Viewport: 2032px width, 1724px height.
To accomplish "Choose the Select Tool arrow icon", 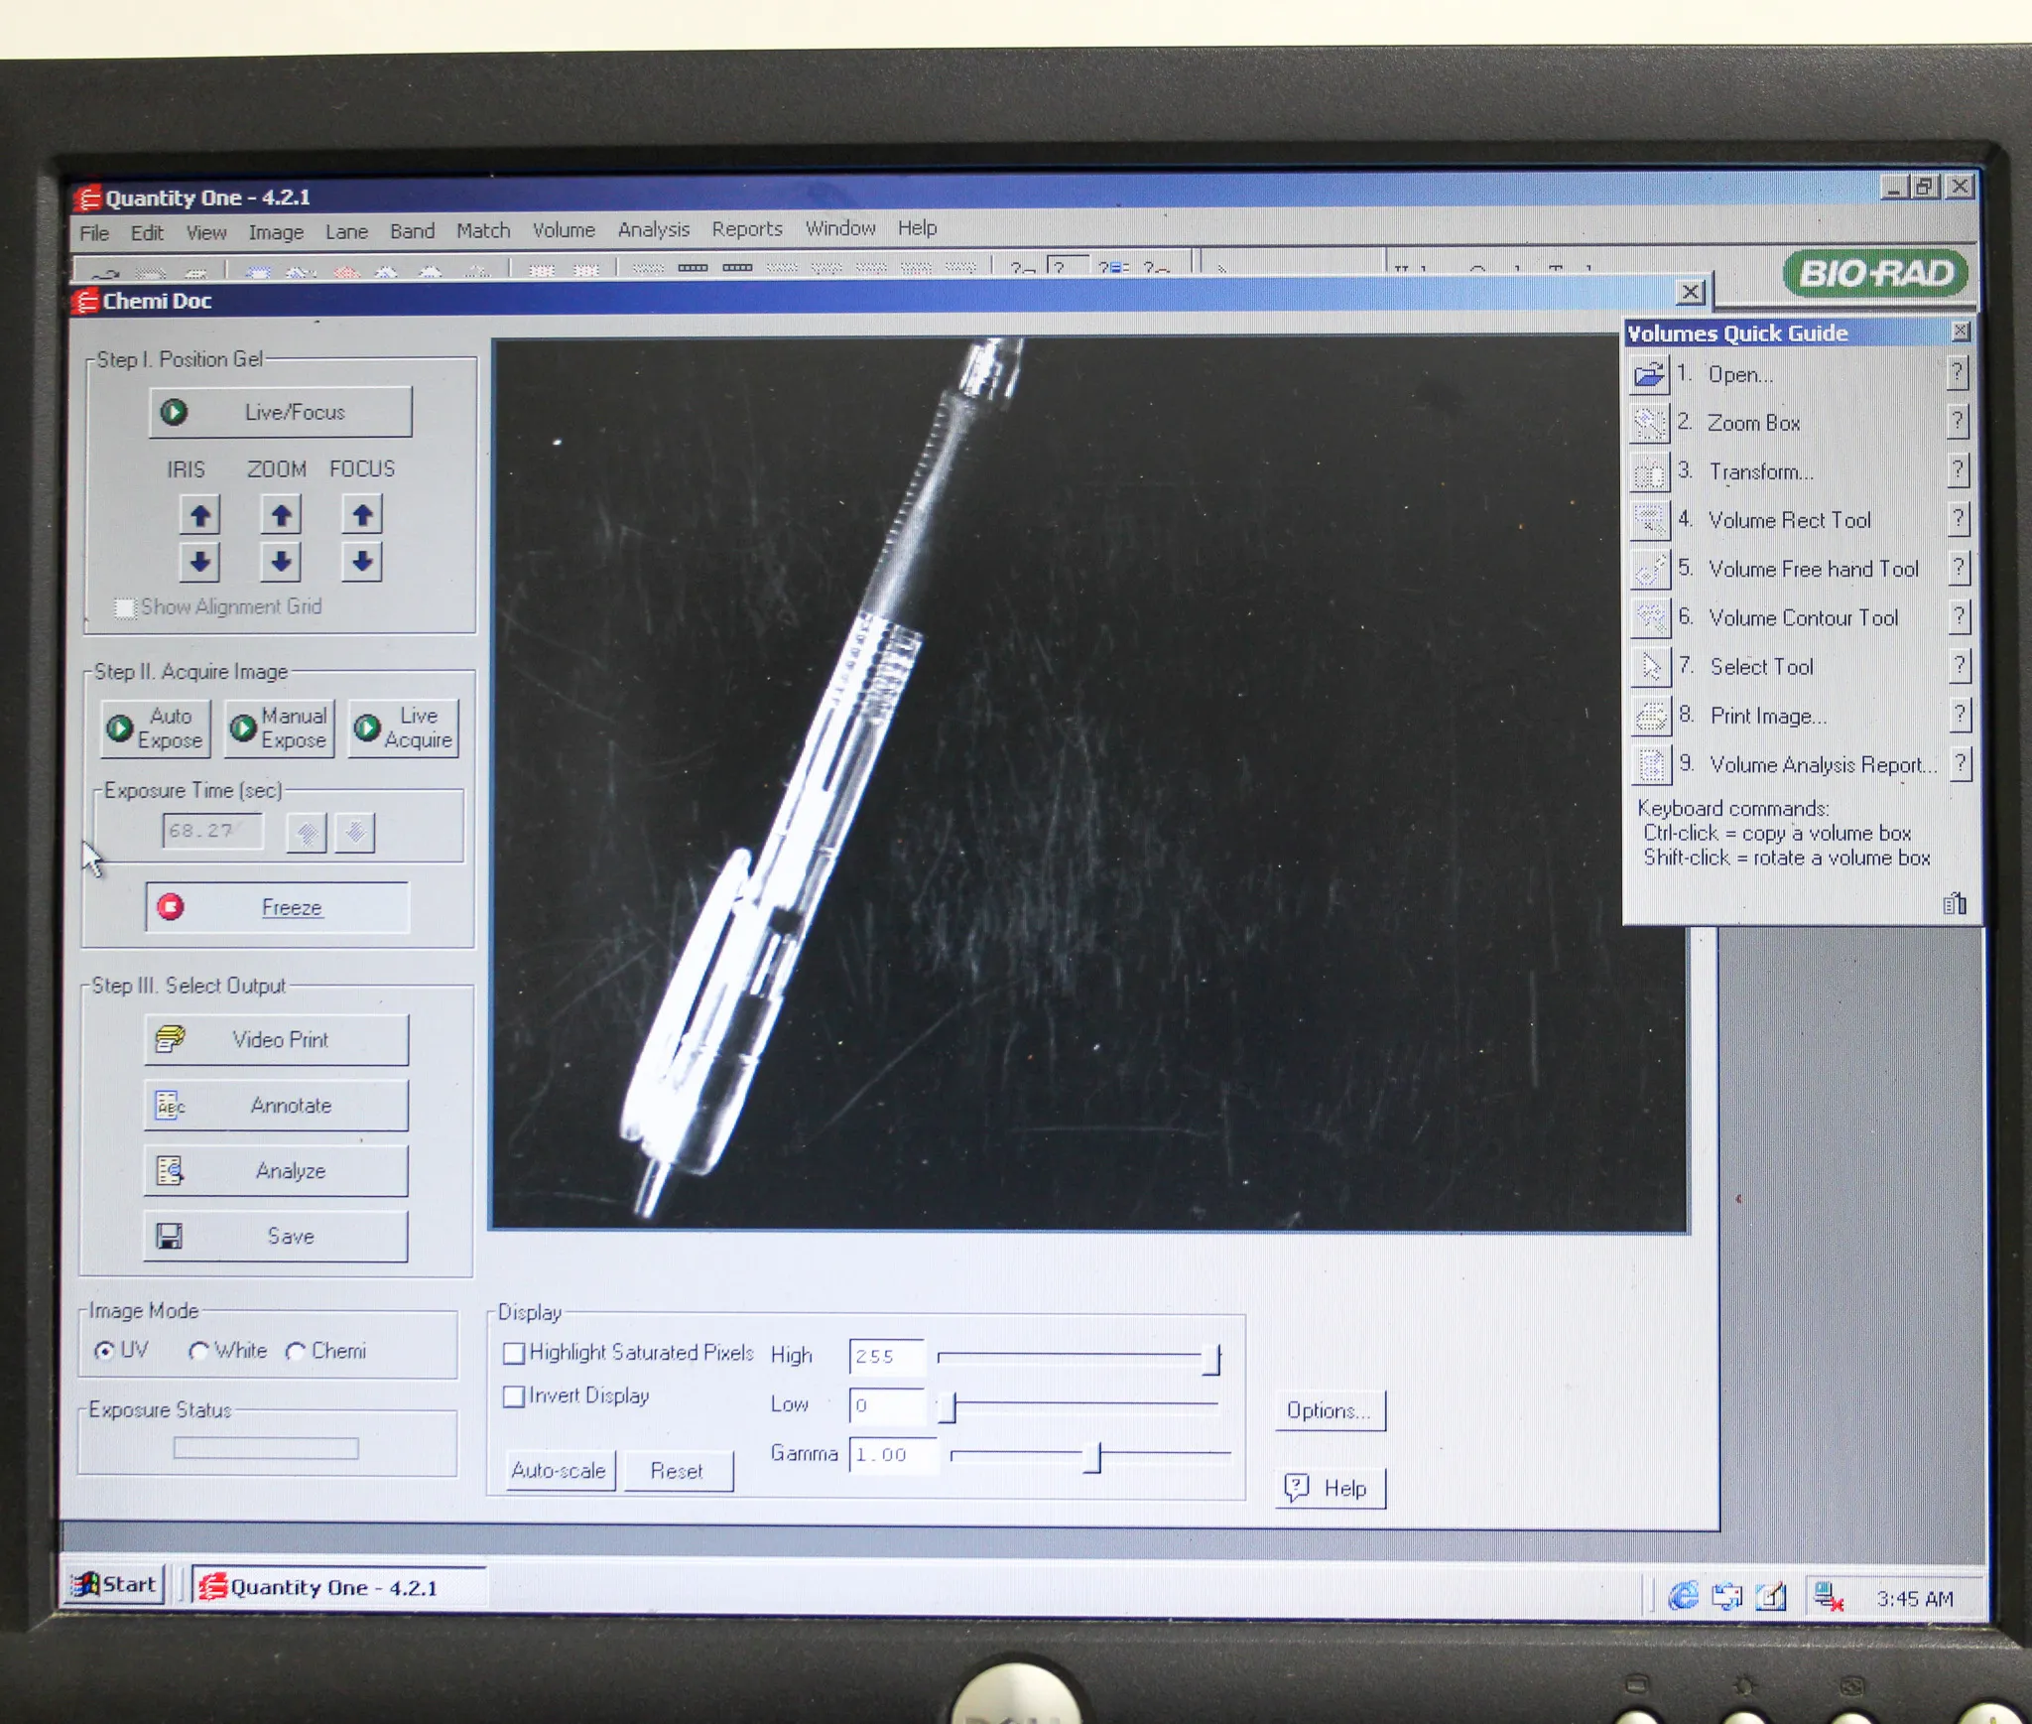I will click(x=1649, y=666).
